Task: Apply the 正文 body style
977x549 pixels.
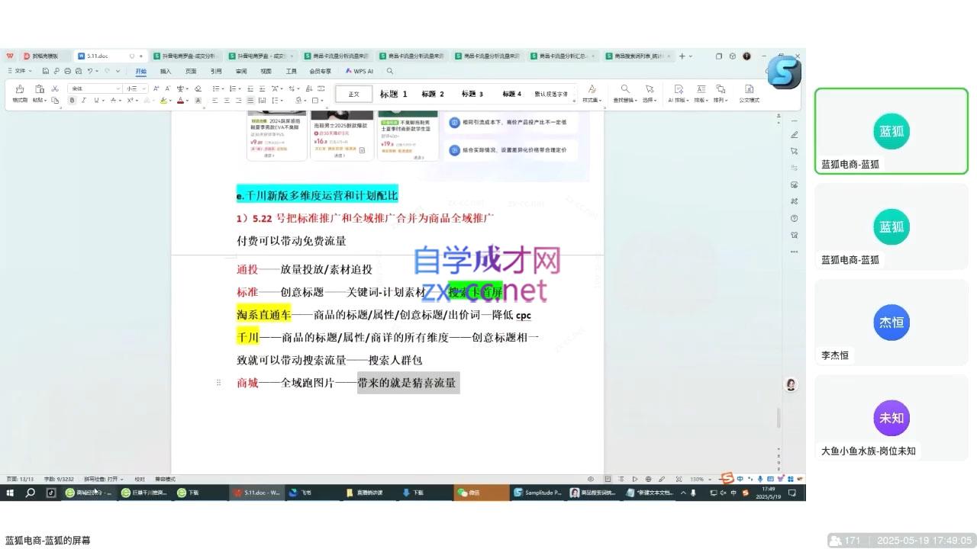Action: [354, 94]
